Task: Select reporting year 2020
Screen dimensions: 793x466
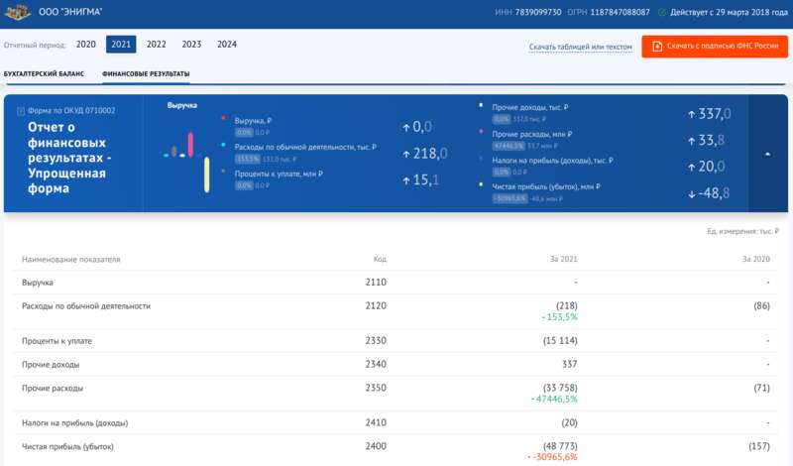Action: tap(86, 45)
